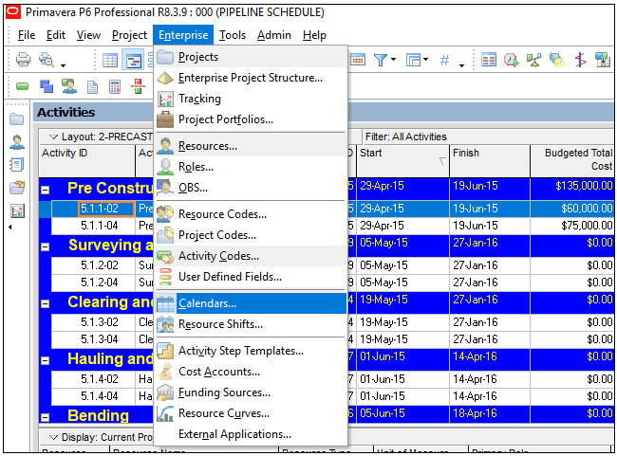Click the Filter: All Activities label
Image resolution: width=617 pixels, height=456 pixels.
405,137
